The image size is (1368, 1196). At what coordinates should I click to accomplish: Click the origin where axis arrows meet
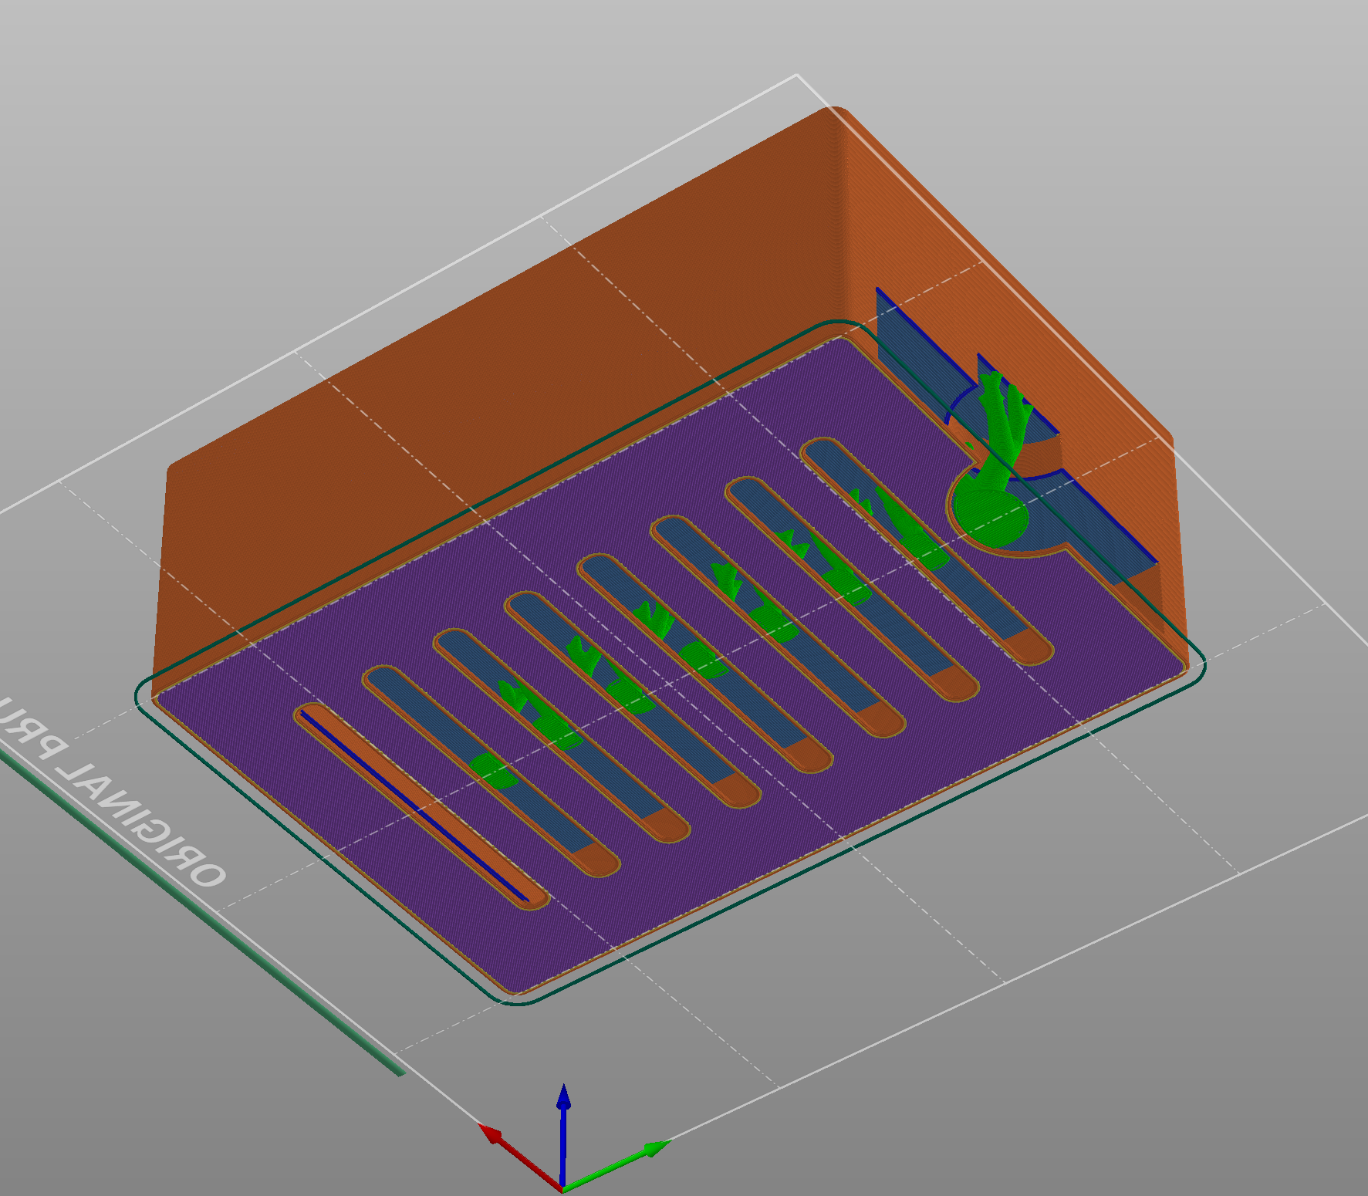[x=562, y=1187]
